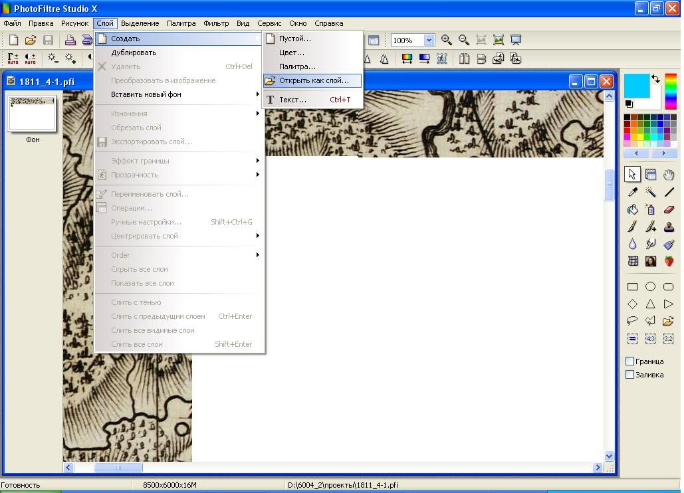Open the Фильтр menu
This screenshot has height=493, width=684.
point(216,23)
